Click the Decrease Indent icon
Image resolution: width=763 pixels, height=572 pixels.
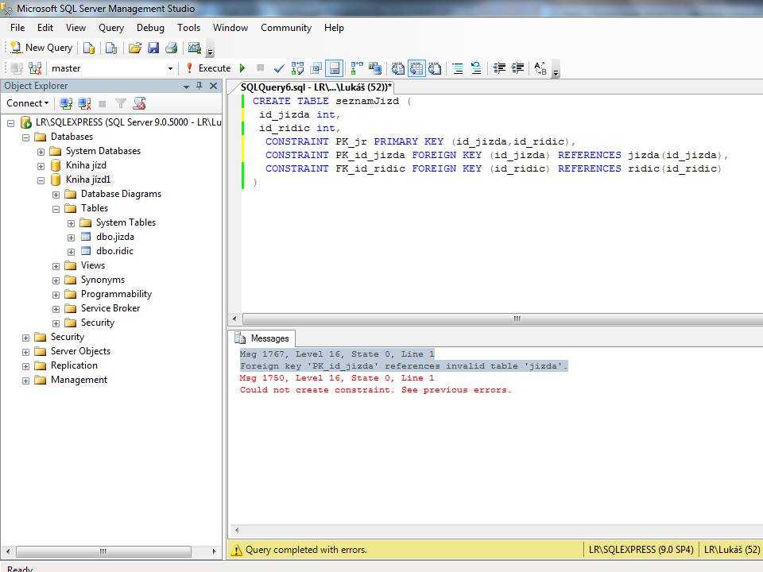coord(499,68)
